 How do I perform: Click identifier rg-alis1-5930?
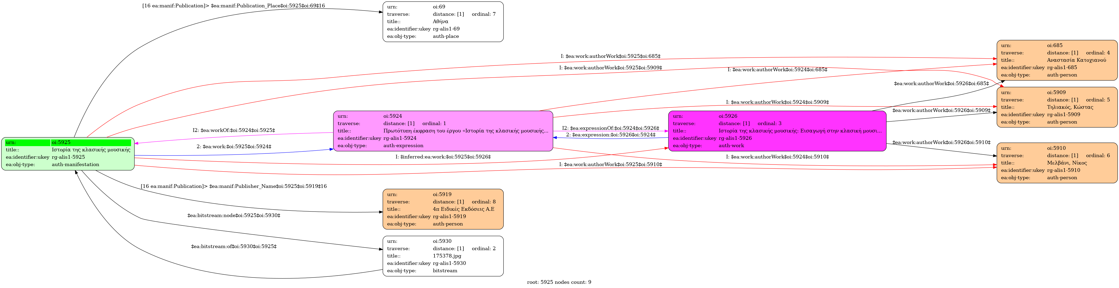point(449,263)
